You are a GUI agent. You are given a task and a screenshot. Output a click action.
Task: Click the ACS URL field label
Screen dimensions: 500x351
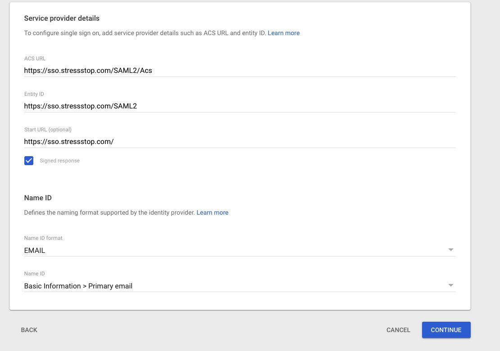click(35, 58)
